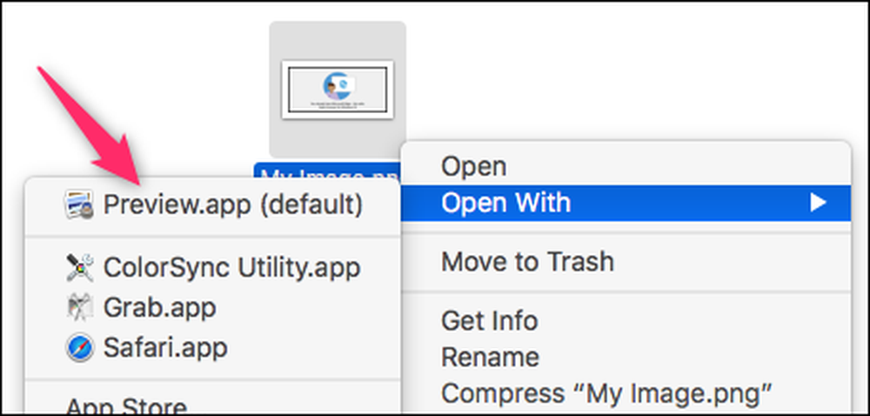Click the Preview app icon in submenu
870x416 pixels.
pyautogui.click(x=79, y=205)
